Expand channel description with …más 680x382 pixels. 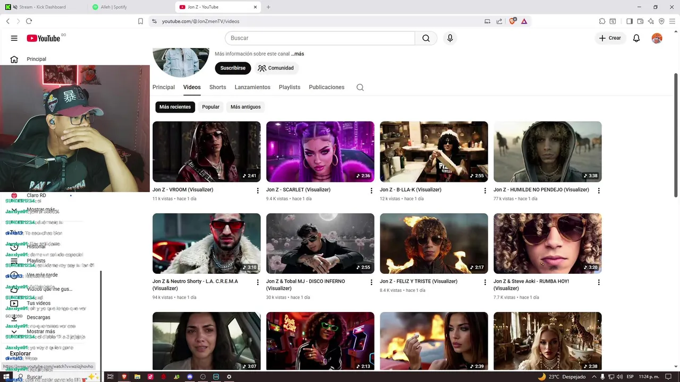(297, 54)
